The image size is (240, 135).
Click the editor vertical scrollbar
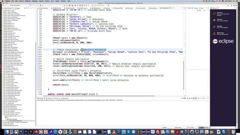183,75
